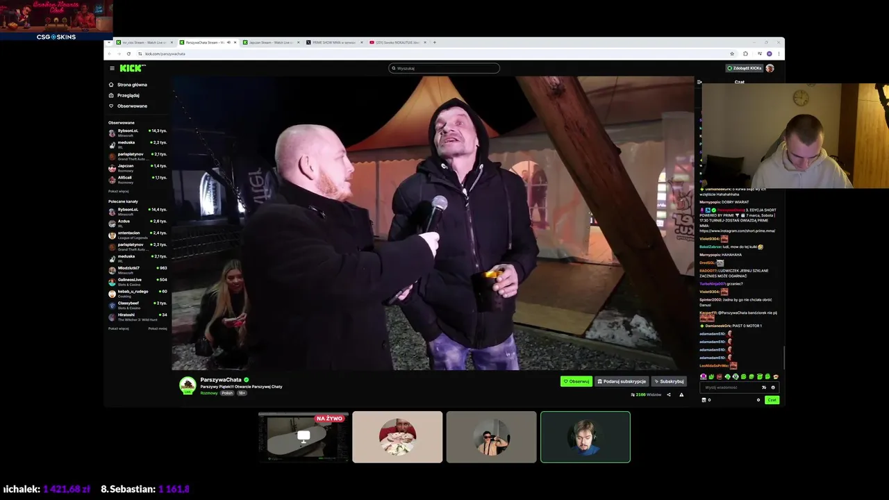Viewport: 889px width, 500px height.
Task: Go back in browser
Action: pyautogui.click(x=109, y=53)
